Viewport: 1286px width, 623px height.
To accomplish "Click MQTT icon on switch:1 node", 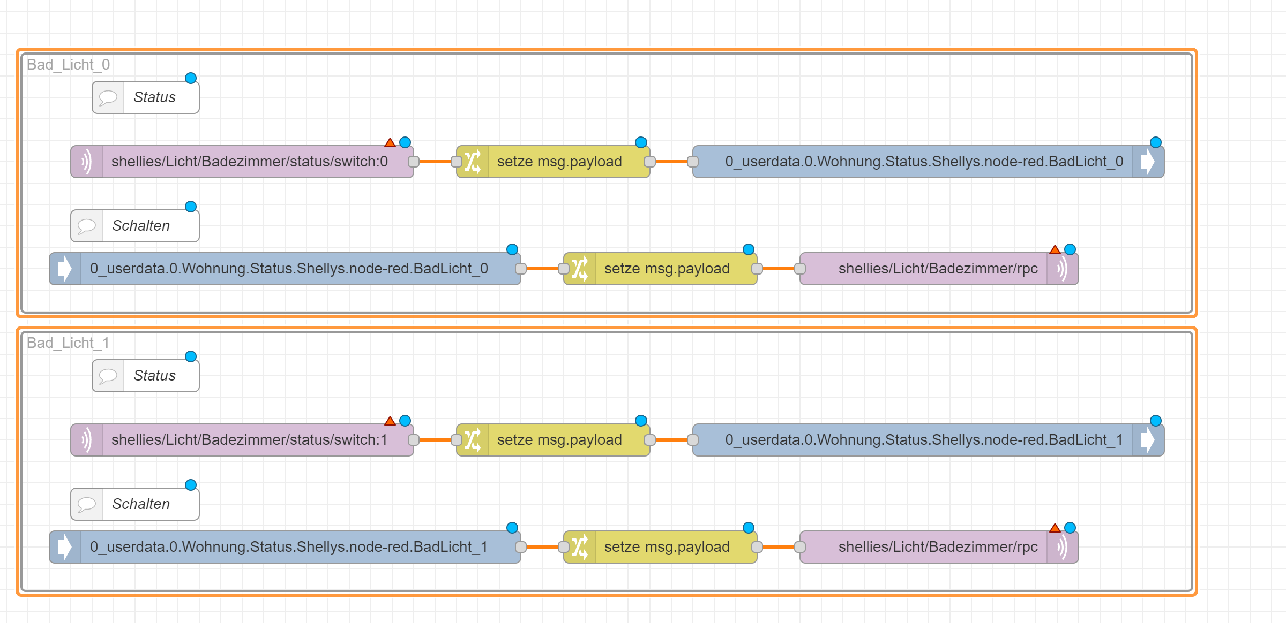I will [x=86, y=440].
